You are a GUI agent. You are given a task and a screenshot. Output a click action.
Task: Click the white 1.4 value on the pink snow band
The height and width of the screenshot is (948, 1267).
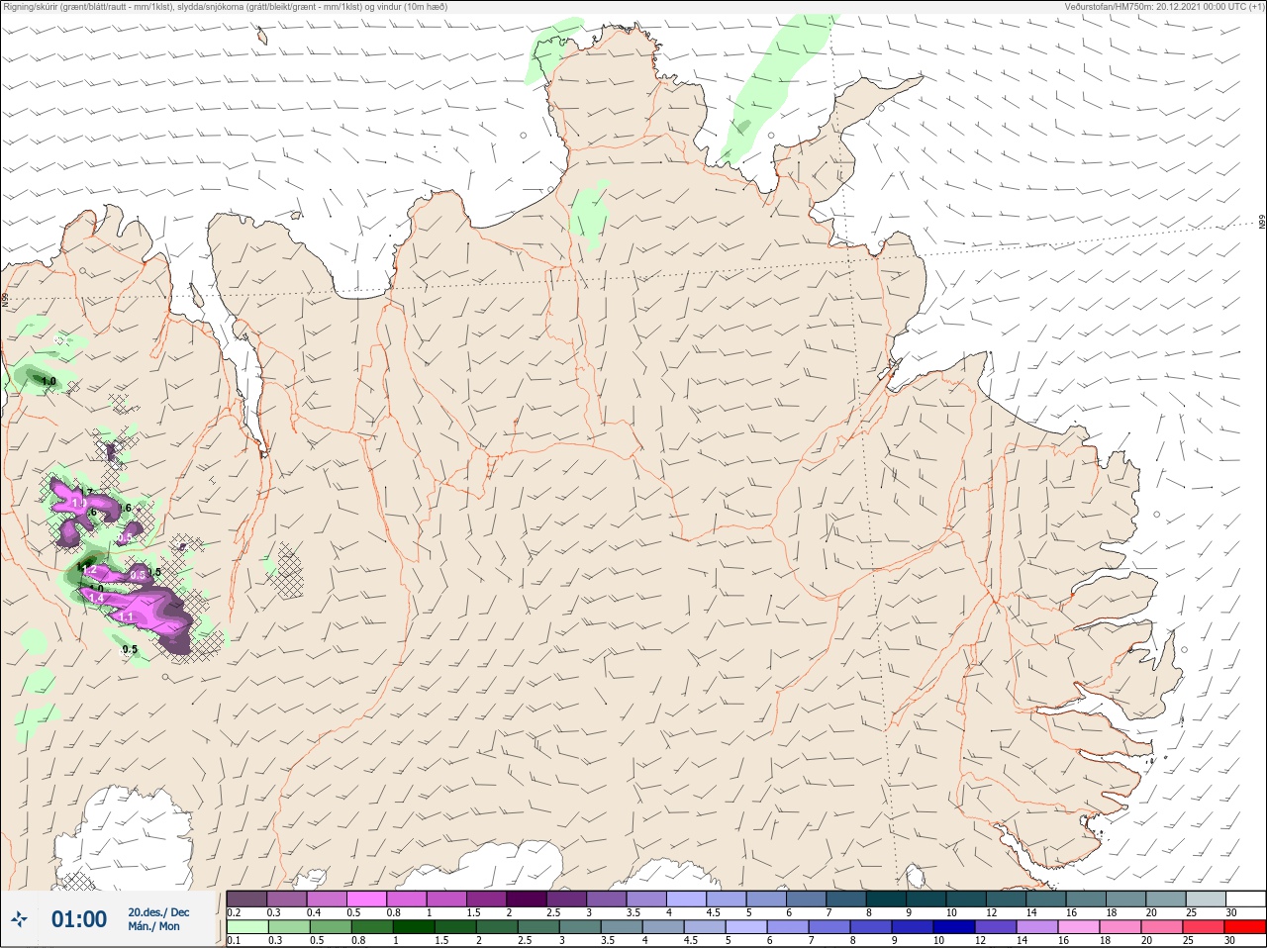97,598
